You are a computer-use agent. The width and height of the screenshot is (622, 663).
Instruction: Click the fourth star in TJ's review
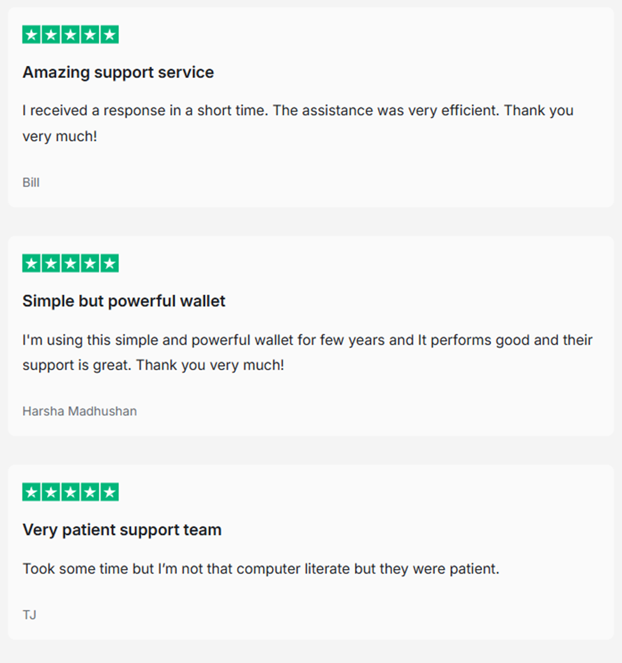[x=90, y=492]
